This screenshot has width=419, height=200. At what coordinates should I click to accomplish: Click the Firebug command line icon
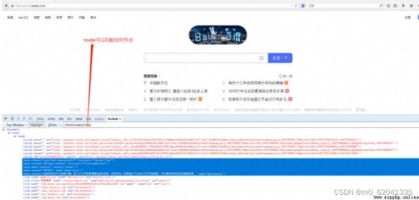(30, 119)
